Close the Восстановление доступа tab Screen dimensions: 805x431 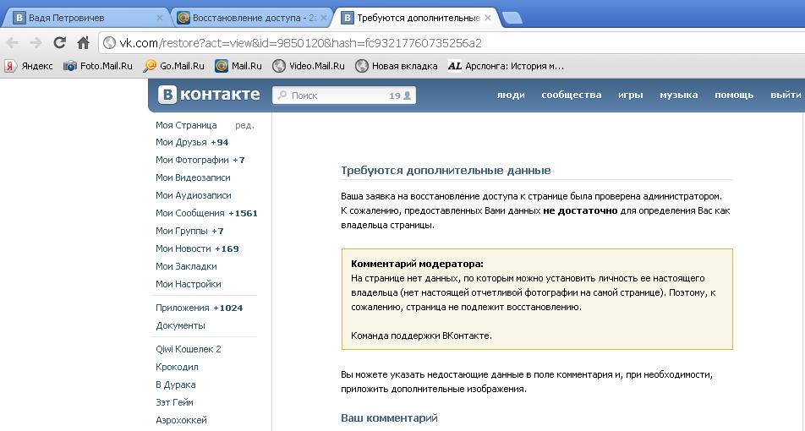point(323,18)
